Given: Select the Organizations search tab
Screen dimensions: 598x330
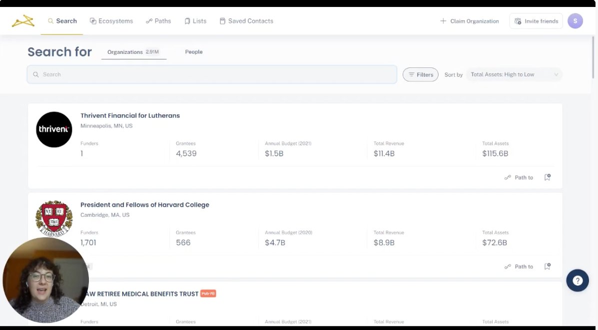Looking at the screenshot, I should click(x=133, y=52).
